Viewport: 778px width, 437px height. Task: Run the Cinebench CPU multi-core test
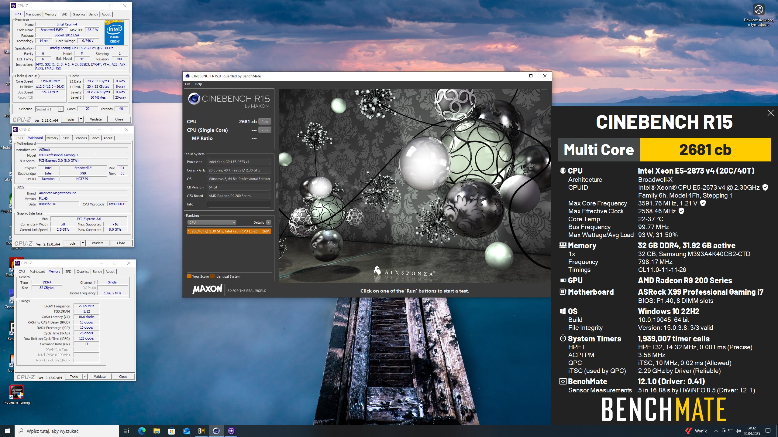click(264, 122)
